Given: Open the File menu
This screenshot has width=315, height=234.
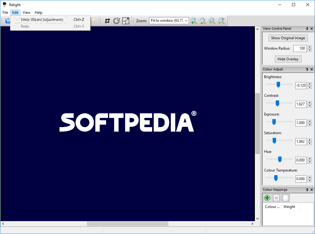Looking at the screenshot, I should pyautogui.click(x=5, y=13).
